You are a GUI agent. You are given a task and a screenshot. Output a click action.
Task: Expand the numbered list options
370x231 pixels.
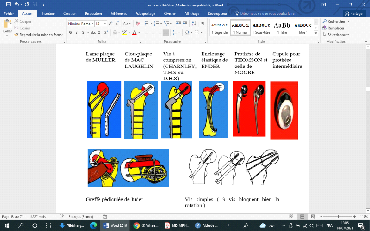(161, 24)
